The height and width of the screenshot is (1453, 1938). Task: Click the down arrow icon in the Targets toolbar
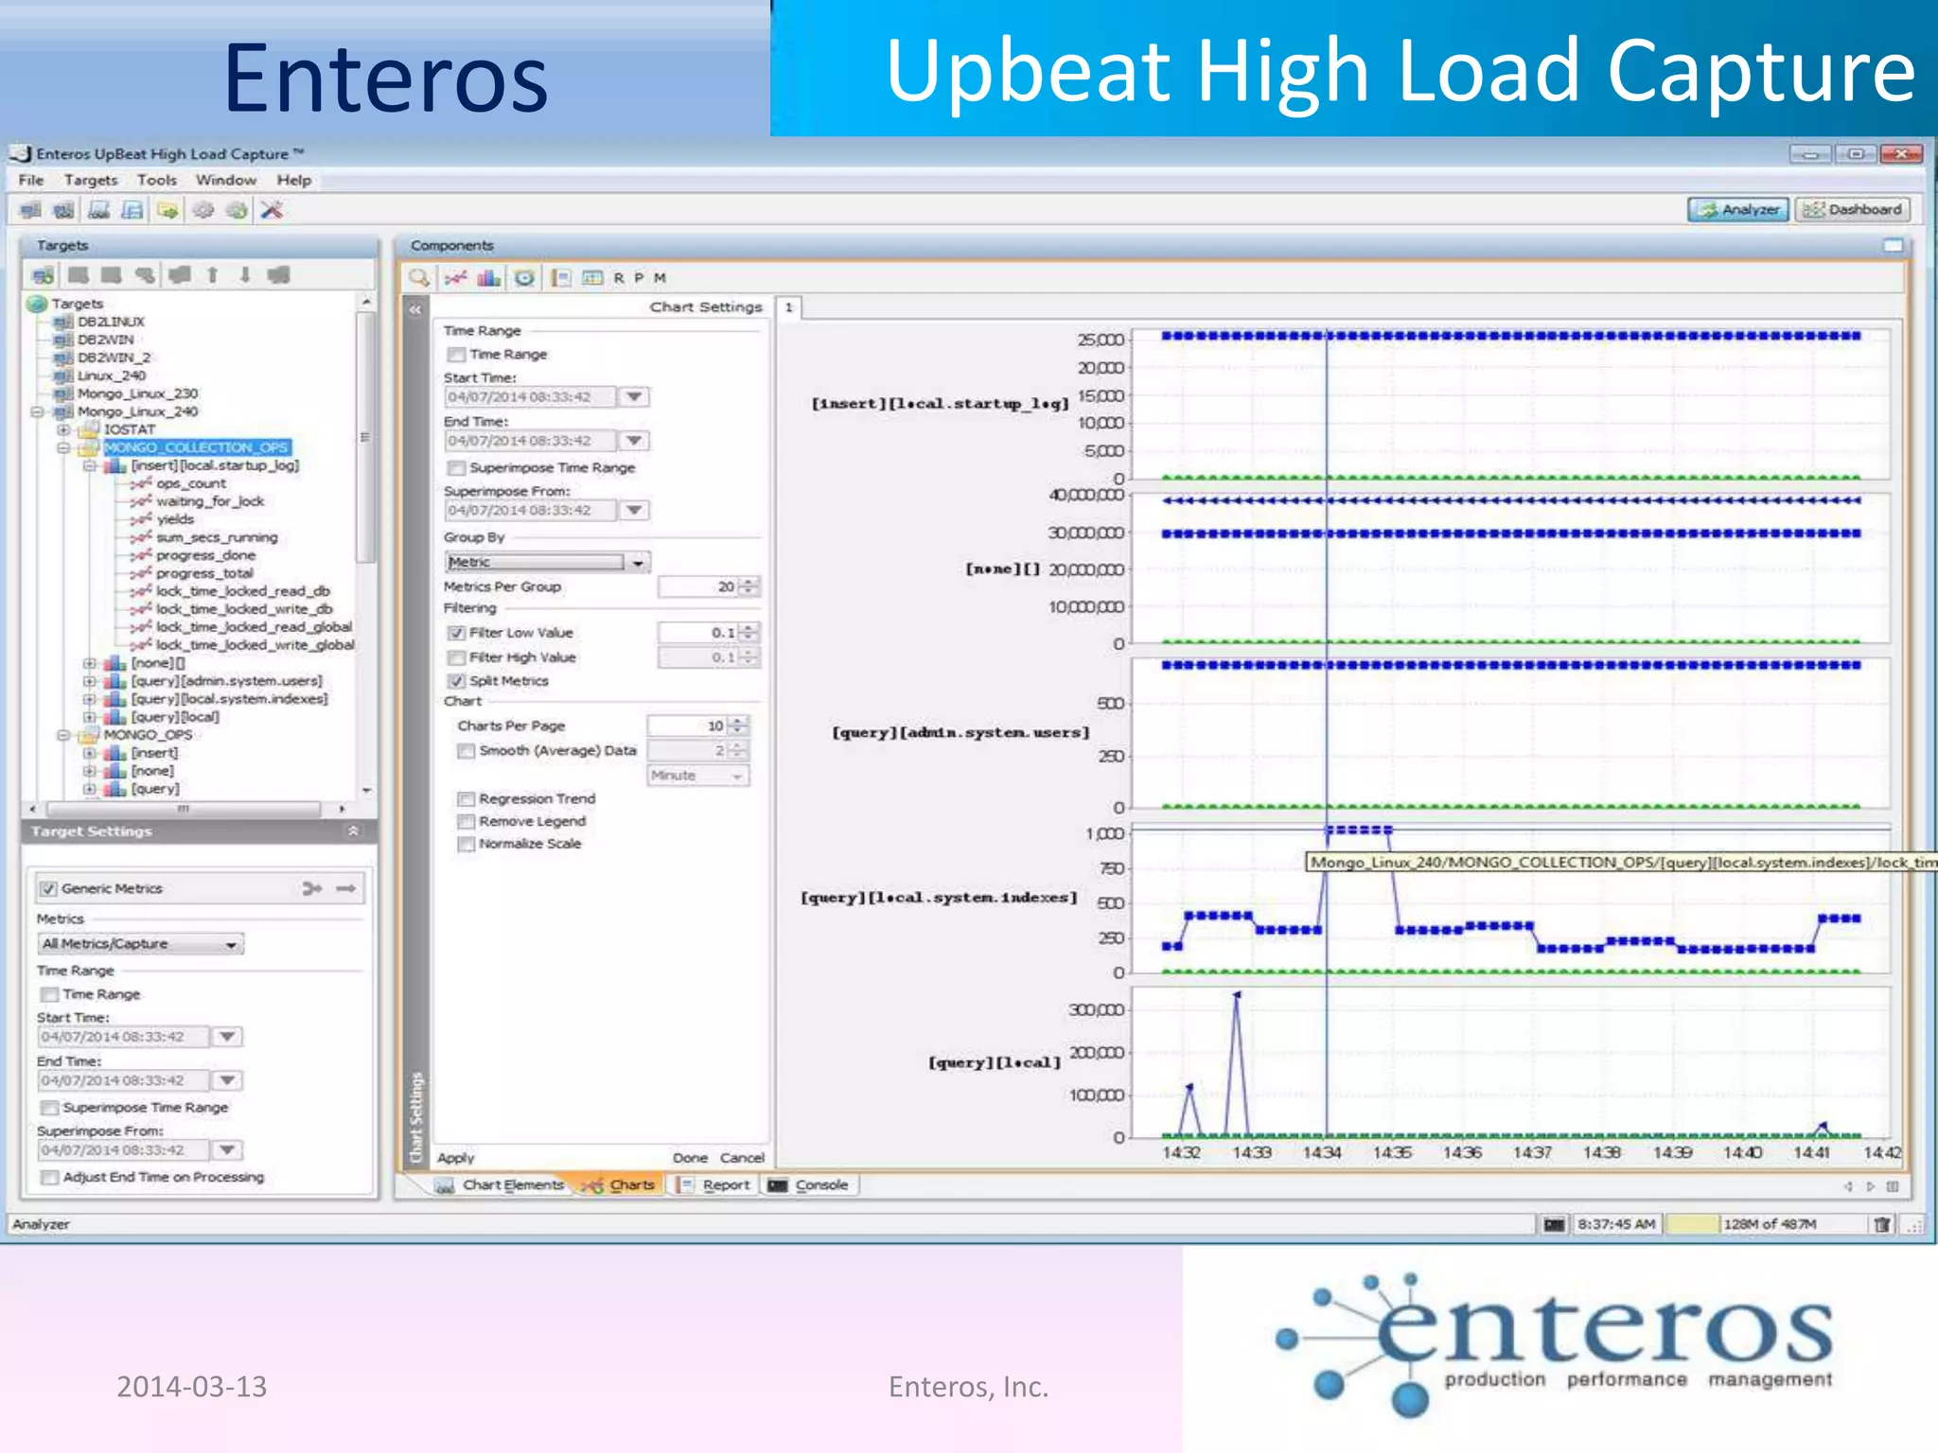click(245, 275)
